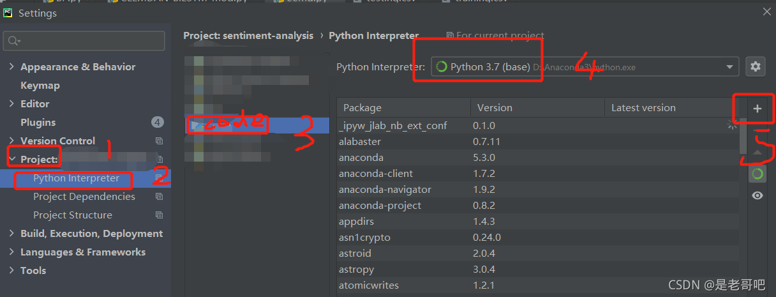Click version cell 1.7.2
Screen dimensions: 776x297
484,174
